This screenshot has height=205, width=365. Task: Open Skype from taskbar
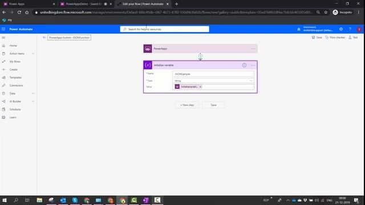[75, 200]
